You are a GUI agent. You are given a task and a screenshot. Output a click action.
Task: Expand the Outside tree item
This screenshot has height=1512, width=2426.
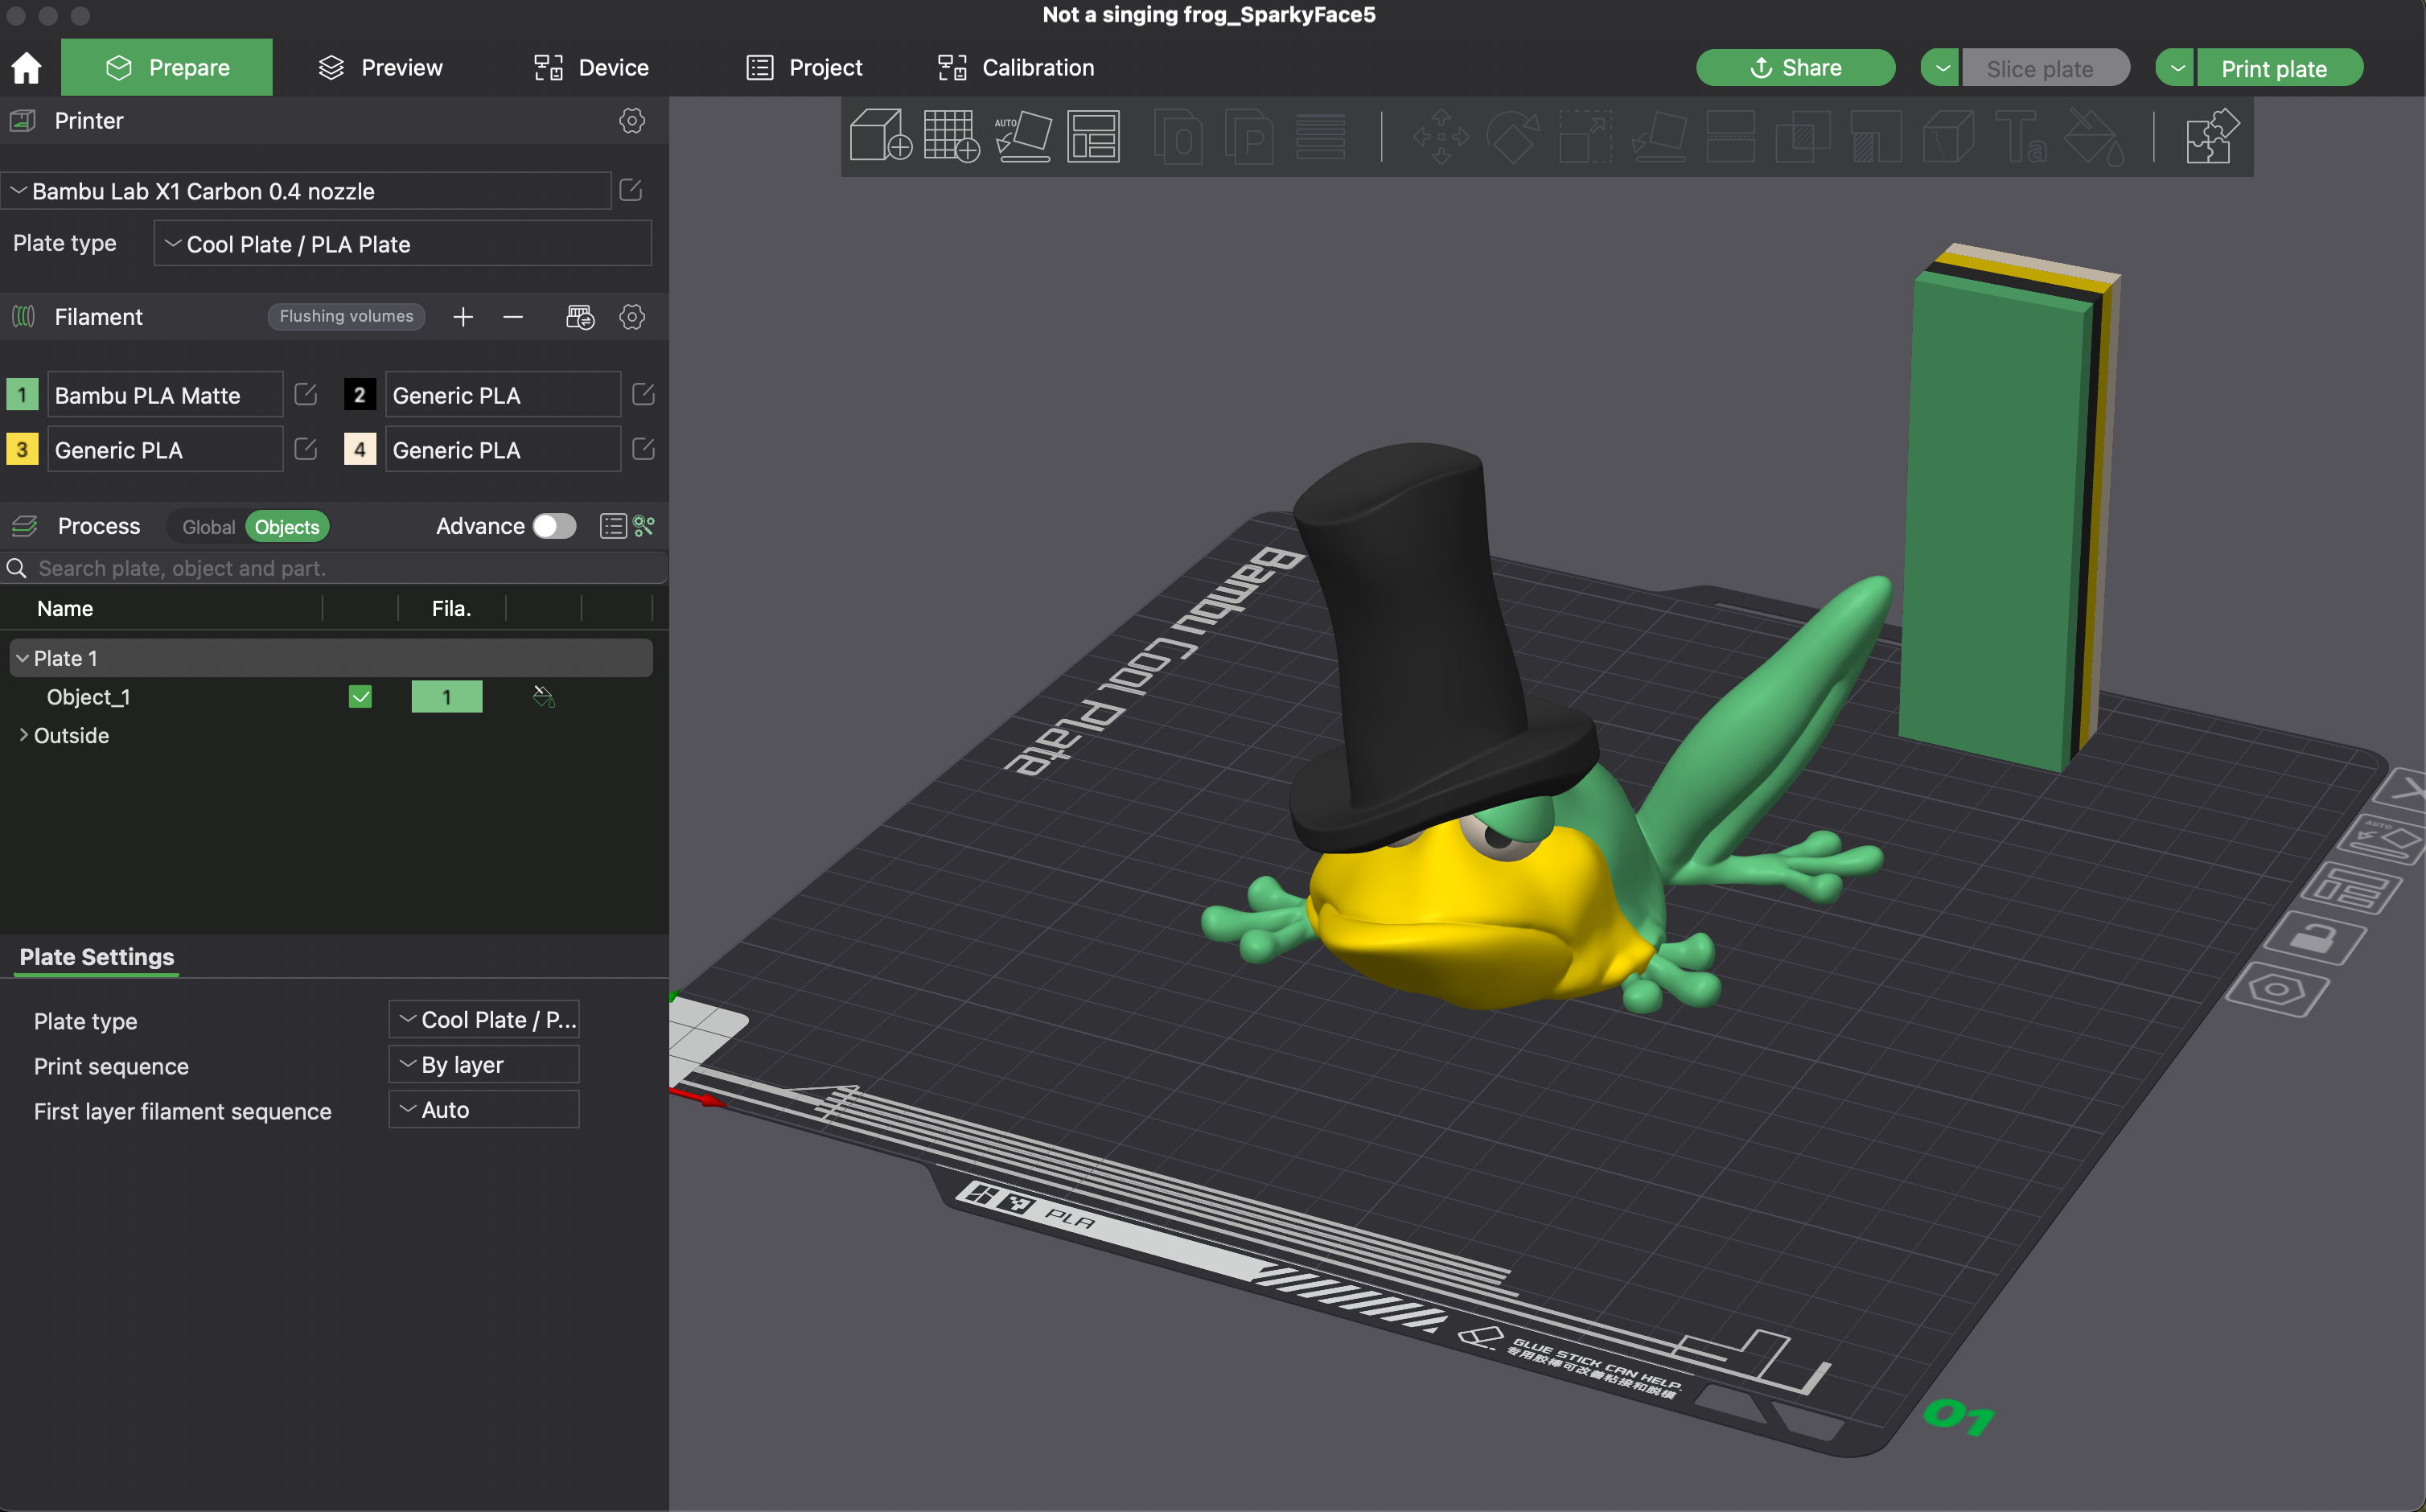point(23,735)
